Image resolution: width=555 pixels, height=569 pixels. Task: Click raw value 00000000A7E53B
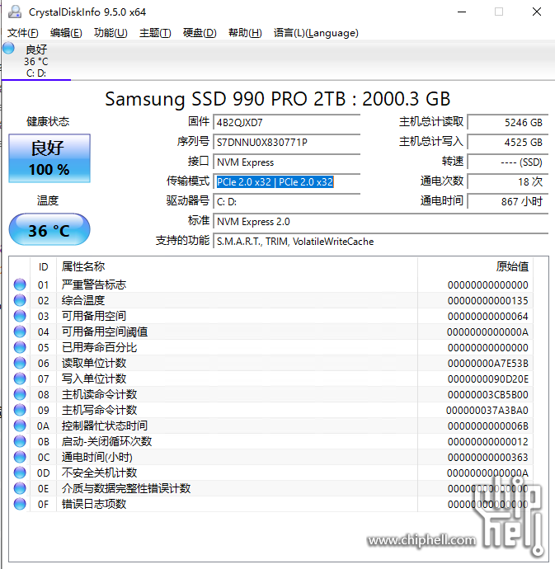pos(488,363)
